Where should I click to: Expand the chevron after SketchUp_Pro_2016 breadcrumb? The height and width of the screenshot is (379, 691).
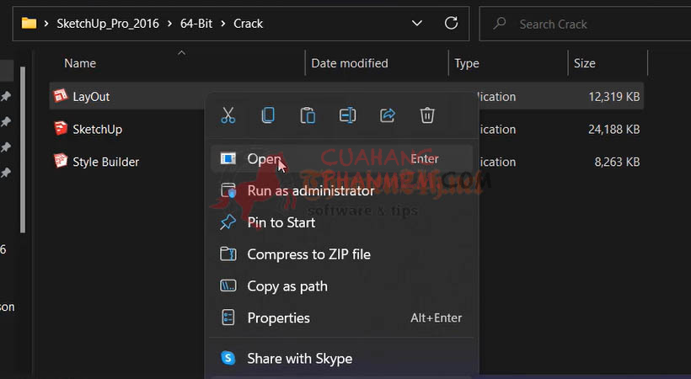169,24
